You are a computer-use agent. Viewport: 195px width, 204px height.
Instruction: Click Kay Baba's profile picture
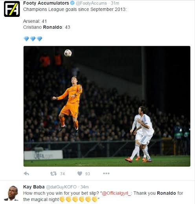tap(11, 193)
